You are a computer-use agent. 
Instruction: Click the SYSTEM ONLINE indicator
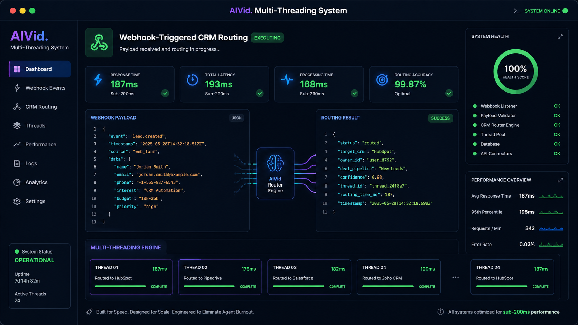pos(546,11)
